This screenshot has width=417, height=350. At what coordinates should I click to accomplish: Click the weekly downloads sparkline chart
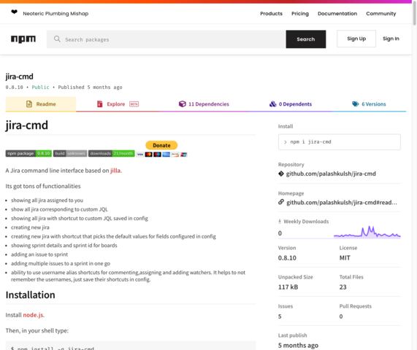tap(367, 232)
